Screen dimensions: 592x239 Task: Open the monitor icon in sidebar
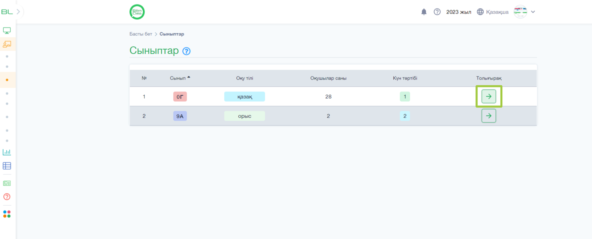coord(7,31)
